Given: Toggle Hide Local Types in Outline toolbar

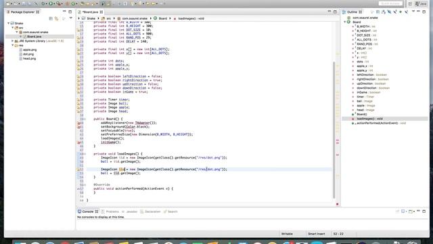Looking at the screenshot, I should (406, 12).
